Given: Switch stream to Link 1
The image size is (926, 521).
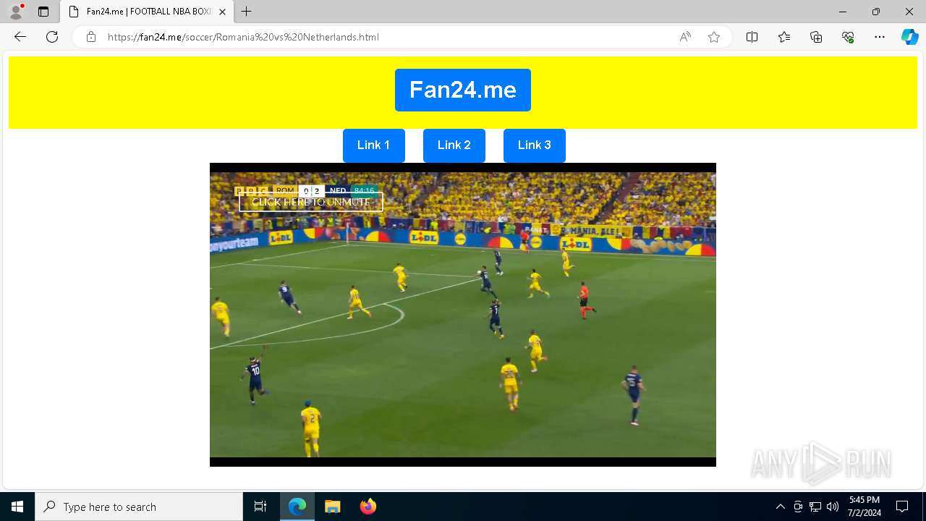Looking at the screenshot, I should [373, 145].
